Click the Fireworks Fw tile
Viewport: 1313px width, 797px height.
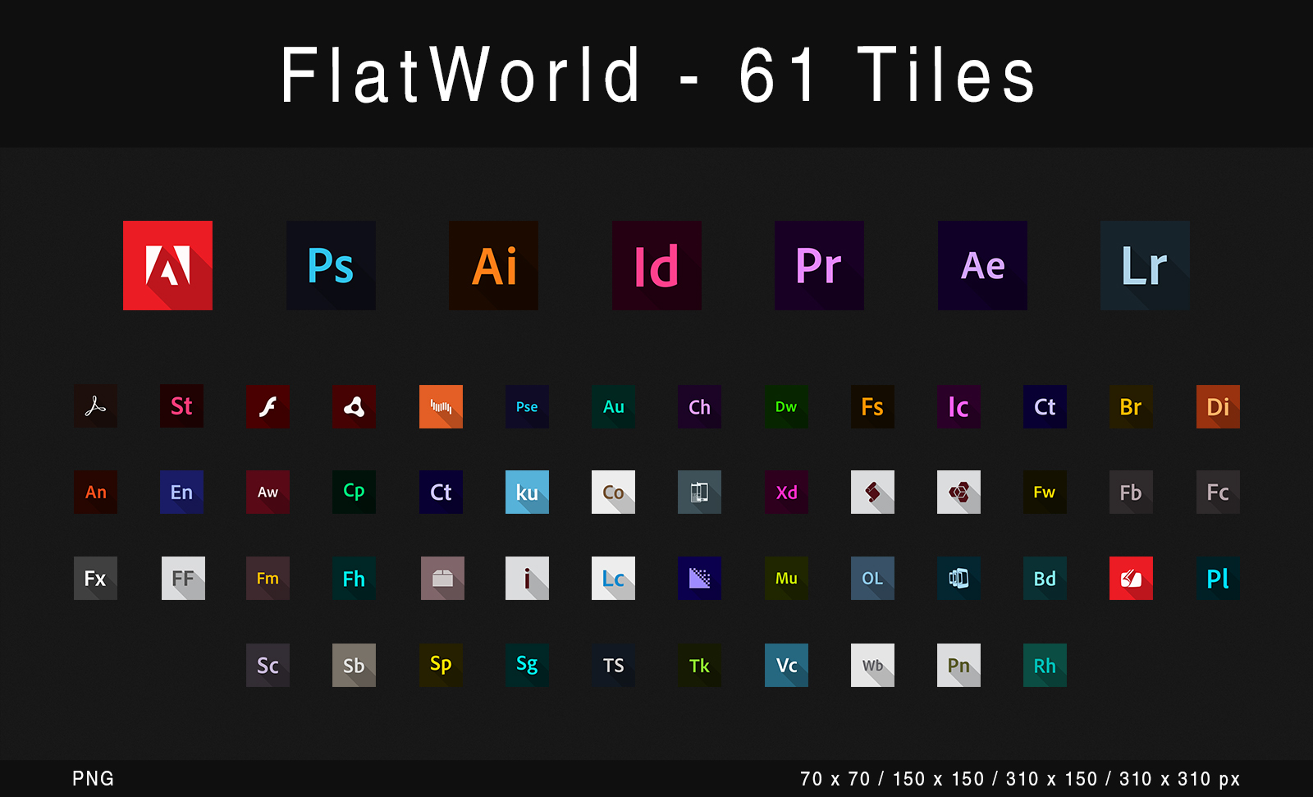[x=1044, y=492]
